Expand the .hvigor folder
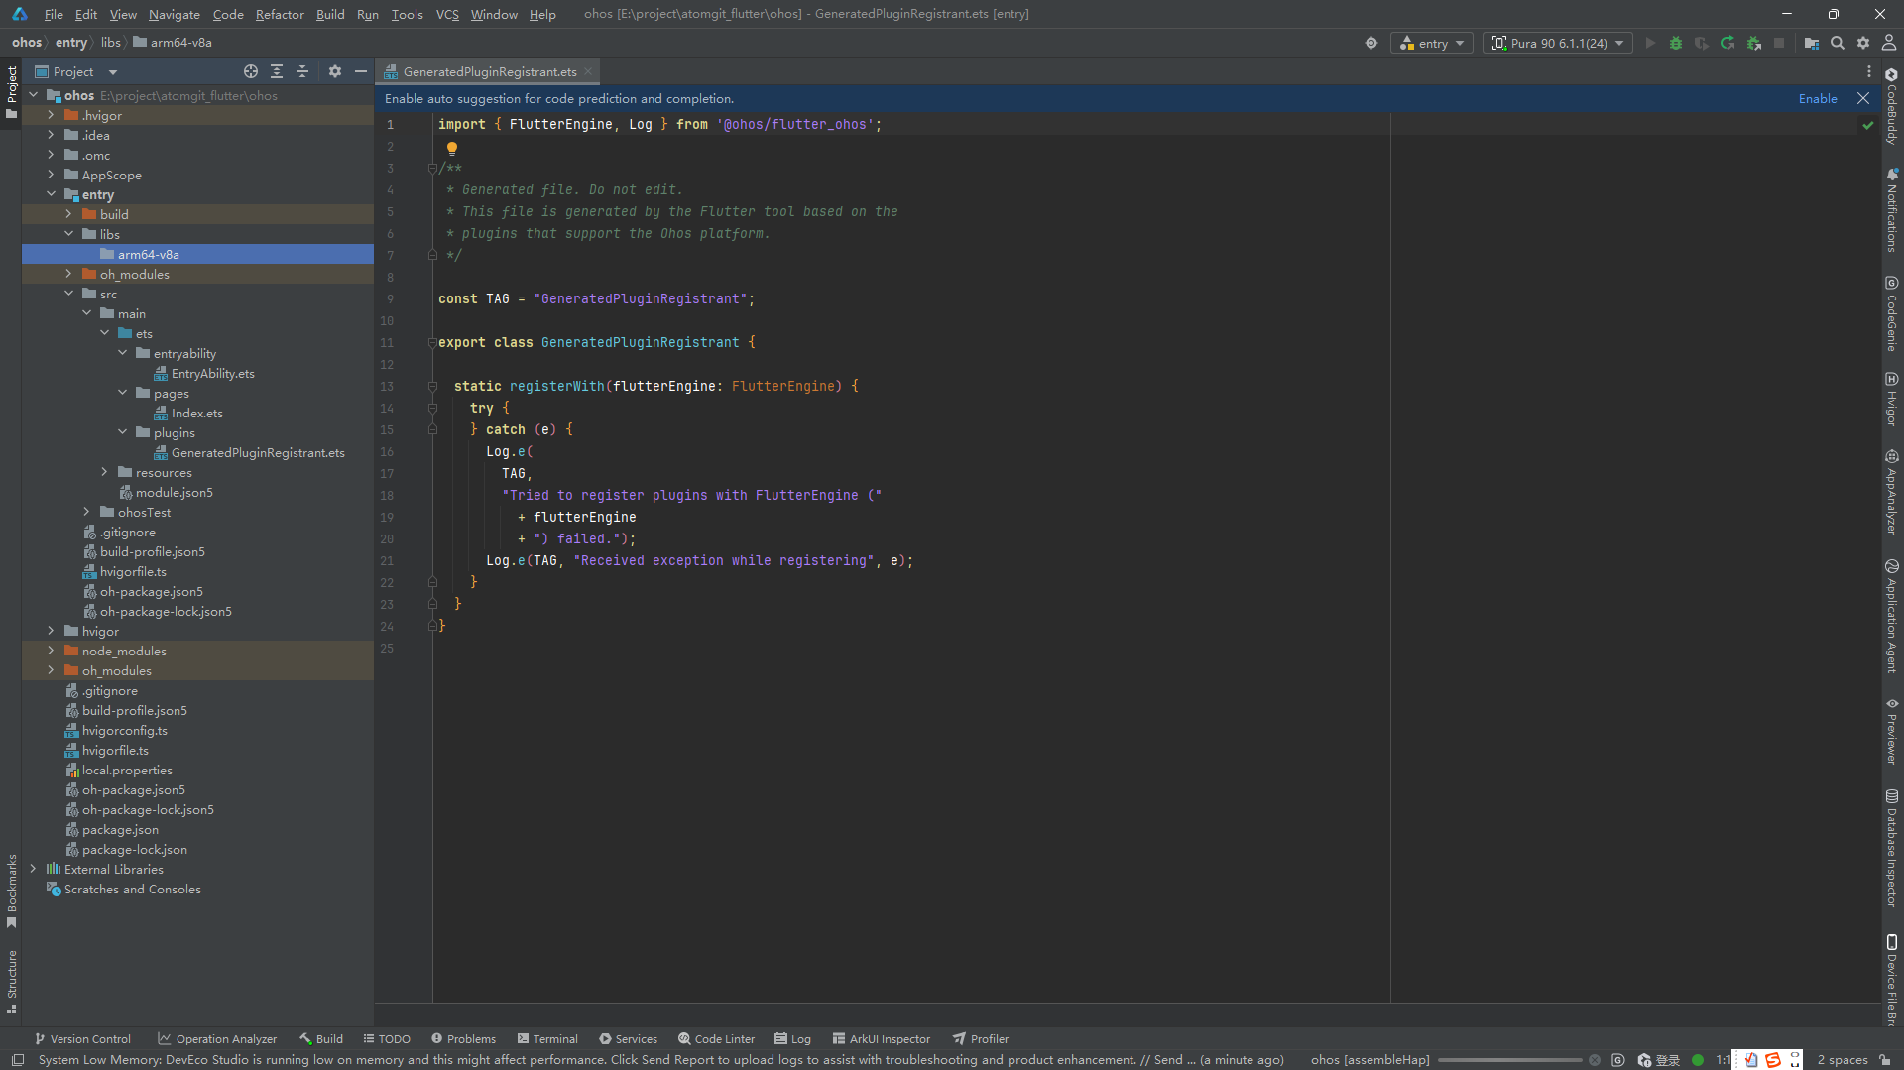 [x=51, y=115]
